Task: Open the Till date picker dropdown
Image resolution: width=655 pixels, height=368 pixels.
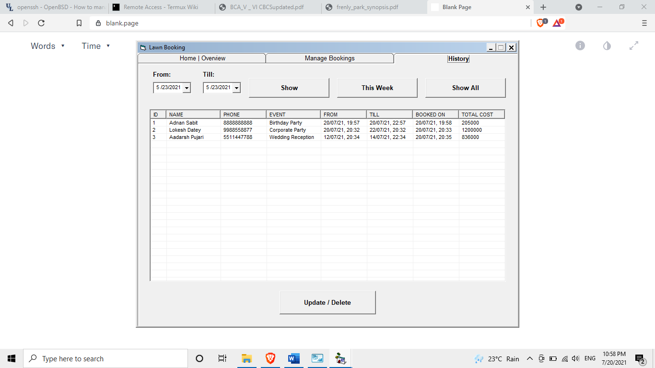Action: coord(236,88)
